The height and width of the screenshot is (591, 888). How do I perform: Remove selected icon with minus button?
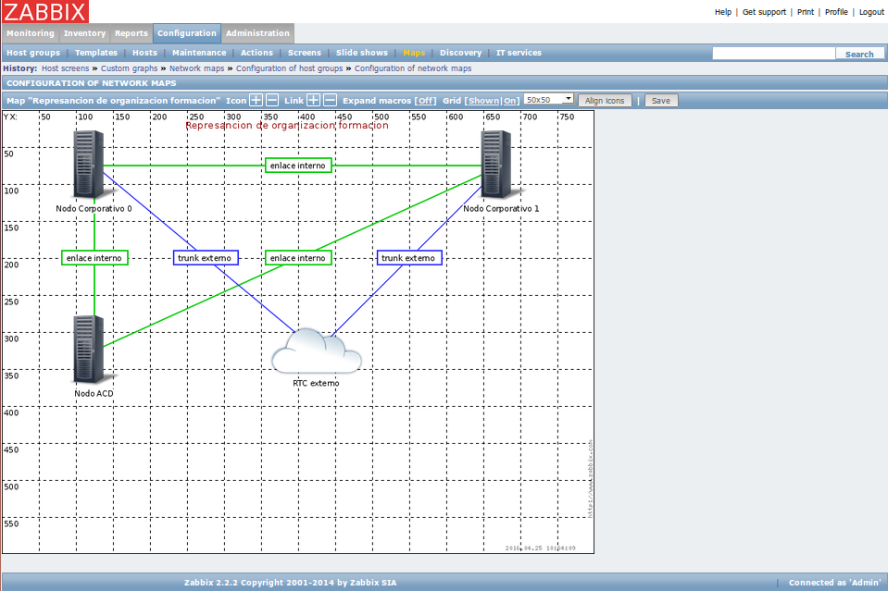[272, 100]
